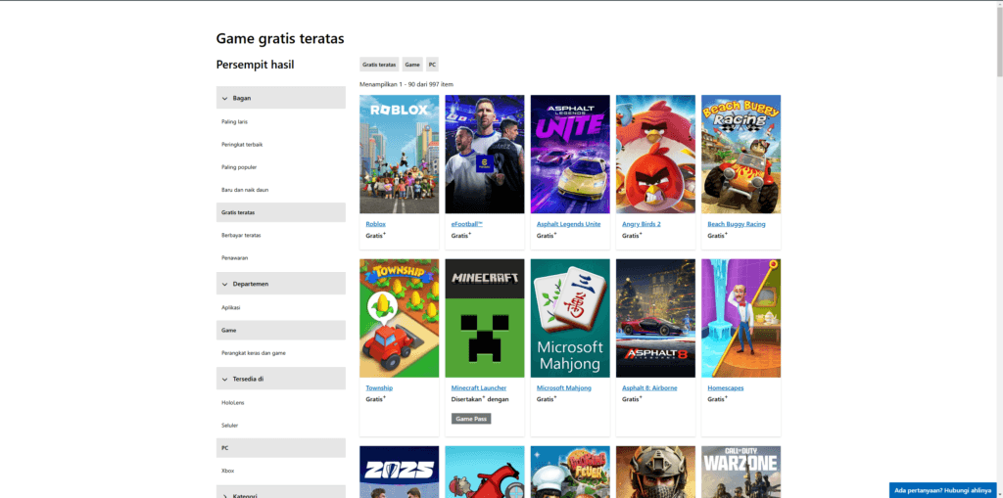Viewport: 1003px width, 498px height.
Task: Open the Ada pertanyaan? Hubungi ahlinya chat
Action: click(943, 490)
